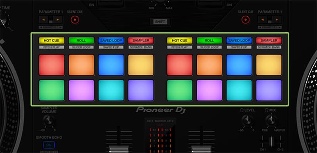
Task: Select SAVED LOOP mode on the right deck
Action: click(x=239, y=41)
